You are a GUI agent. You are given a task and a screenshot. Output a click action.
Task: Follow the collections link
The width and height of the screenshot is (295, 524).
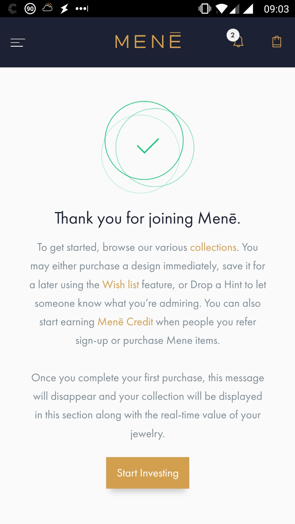click(x=213, y=248)
